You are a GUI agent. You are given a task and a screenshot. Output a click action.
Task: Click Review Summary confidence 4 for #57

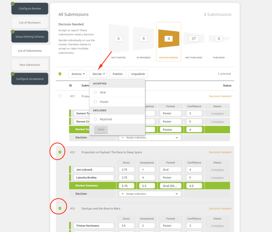(194, 130)
